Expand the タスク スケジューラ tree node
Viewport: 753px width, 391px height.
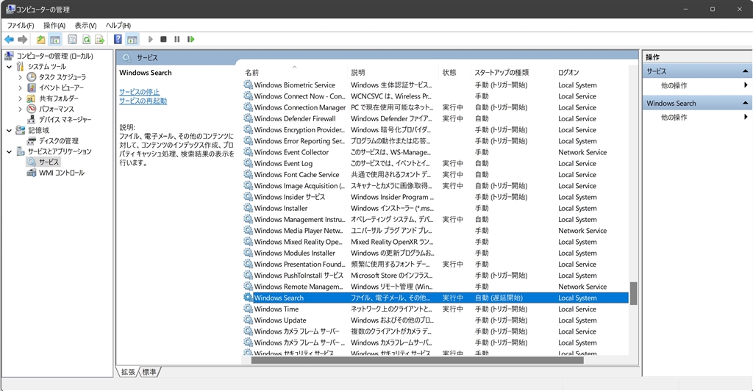coord(20,77)
